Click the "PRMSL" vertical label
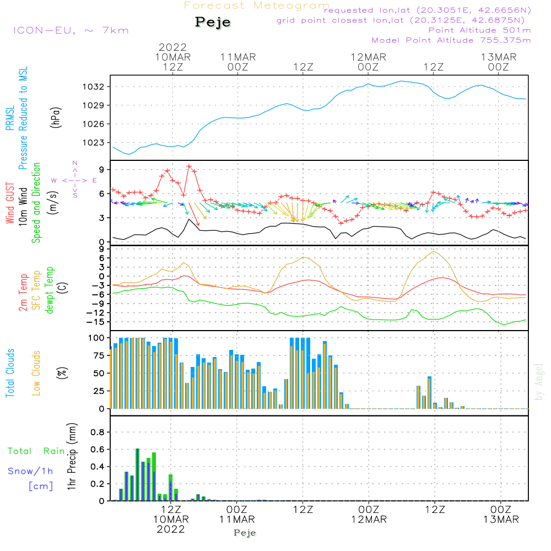The width and height of the screenshot is (551, 551). pos(10,118)
